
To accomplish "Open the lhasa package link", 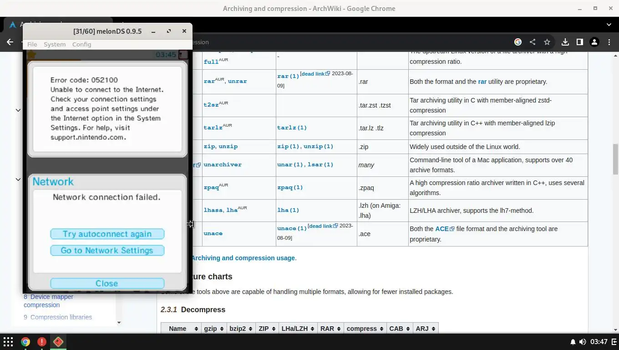I will click(213, 210).
